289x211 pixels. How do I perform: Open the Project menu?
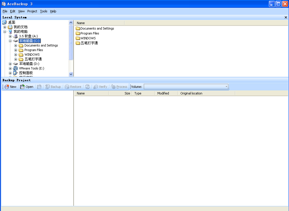tap(32, 11)
